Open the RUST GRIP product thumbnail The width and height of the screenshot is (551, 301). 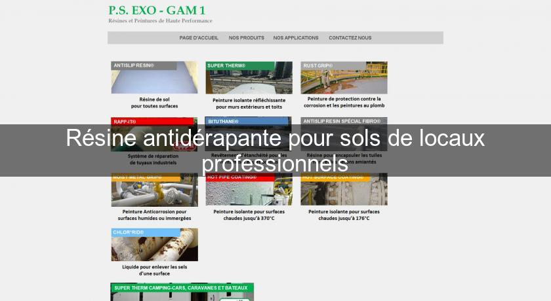[344, 77]
